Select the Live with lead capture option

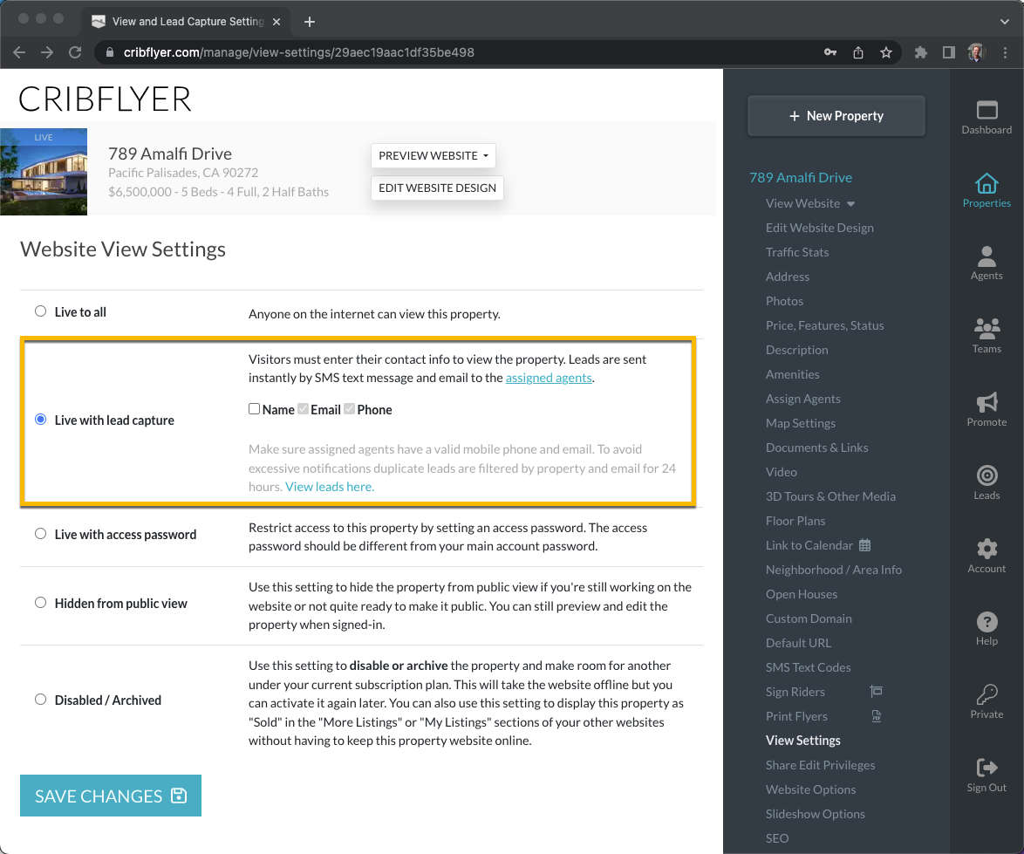click(40, 420)
